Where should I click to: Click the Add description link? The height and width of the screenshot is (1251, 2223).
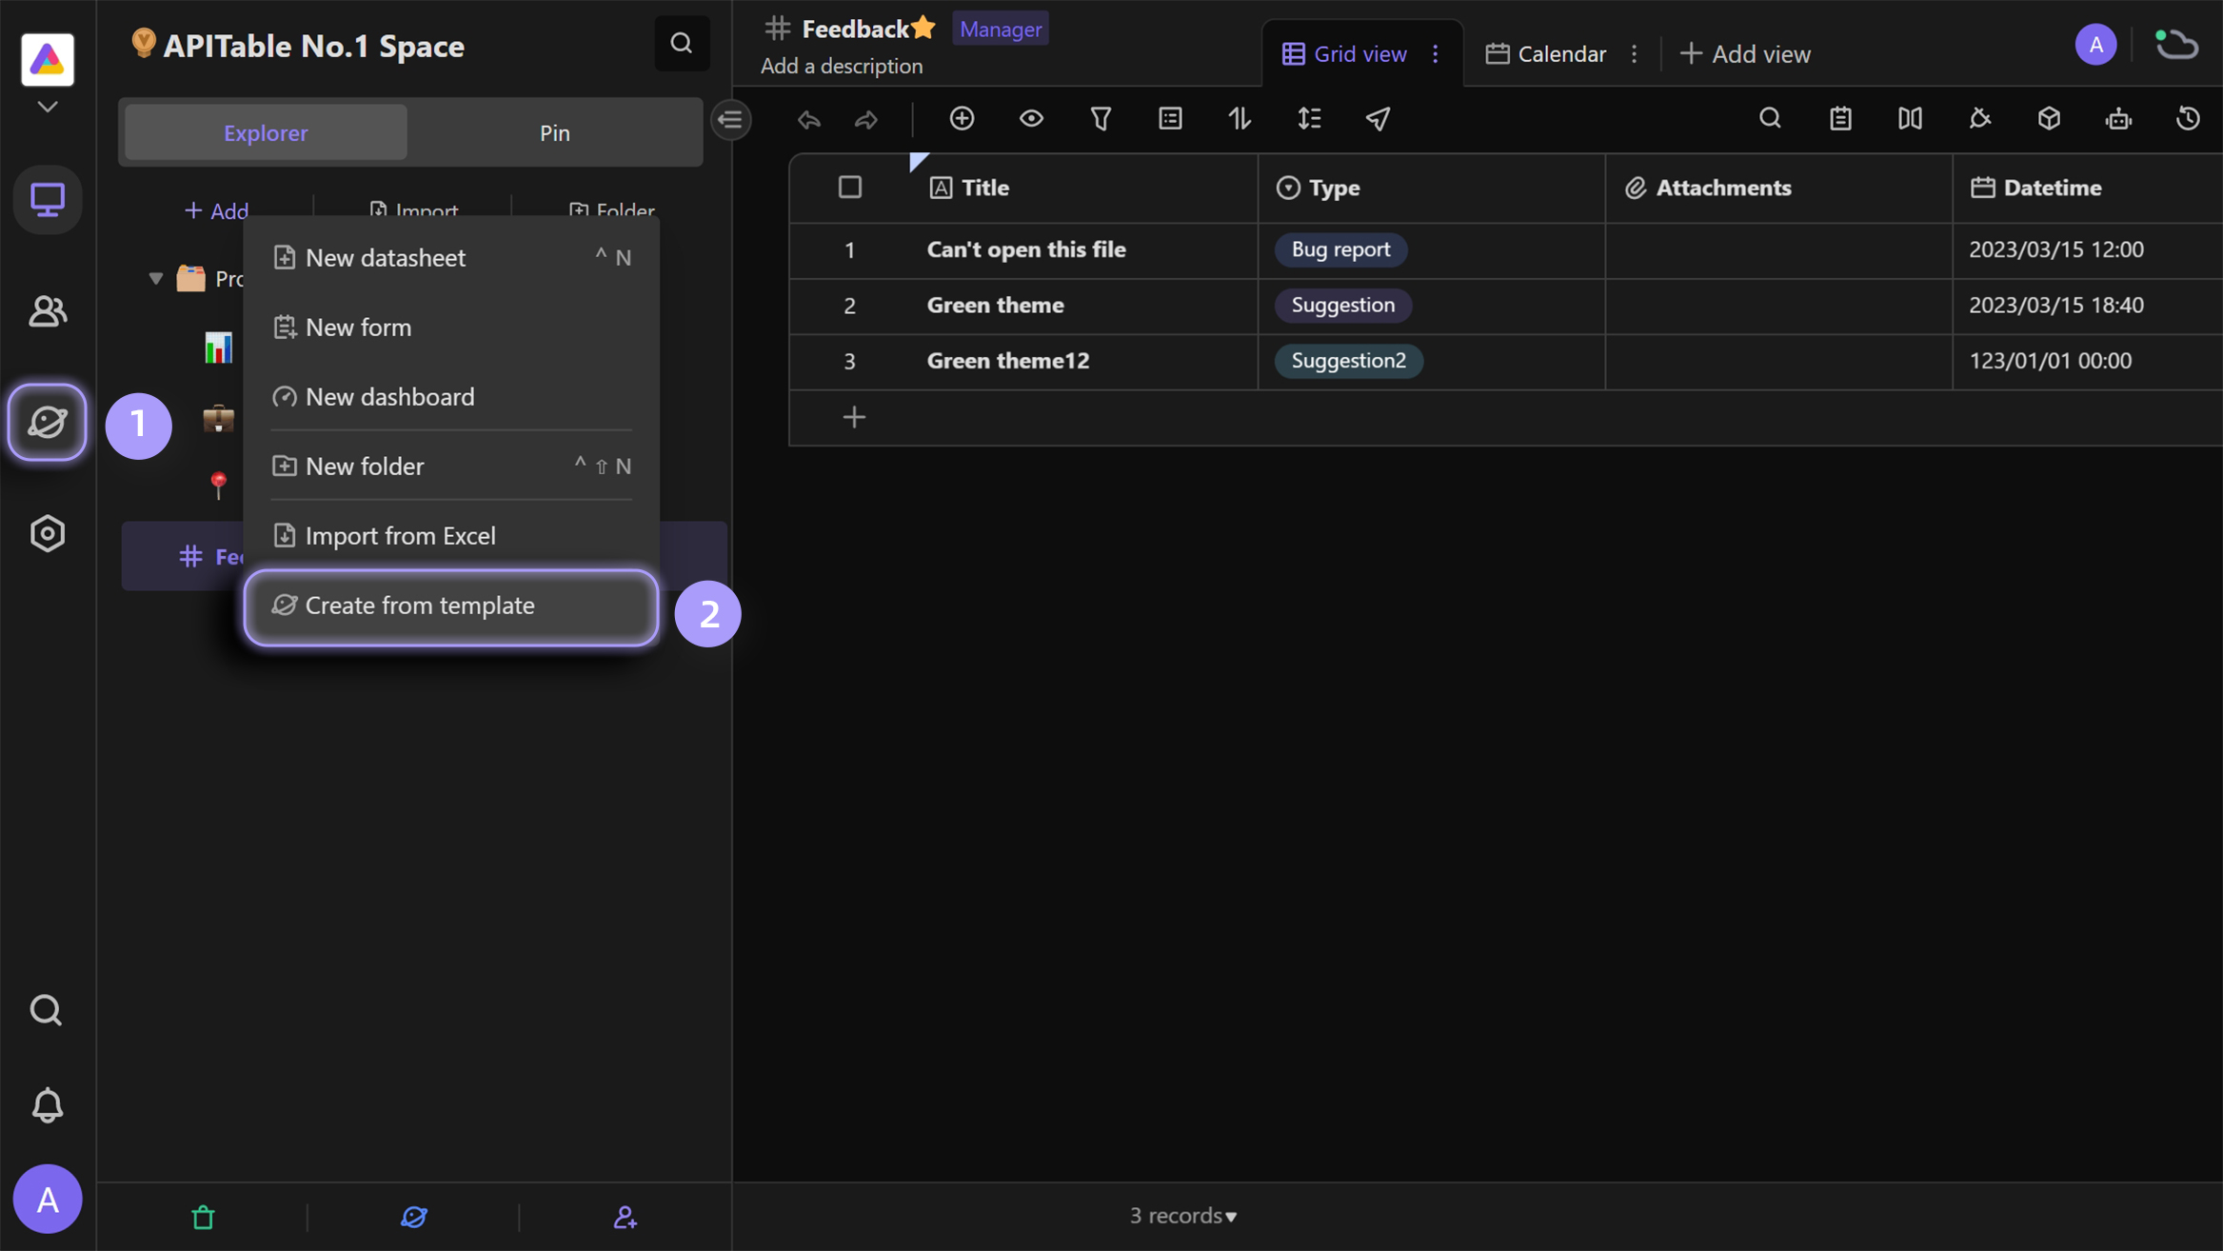(843, 64)
